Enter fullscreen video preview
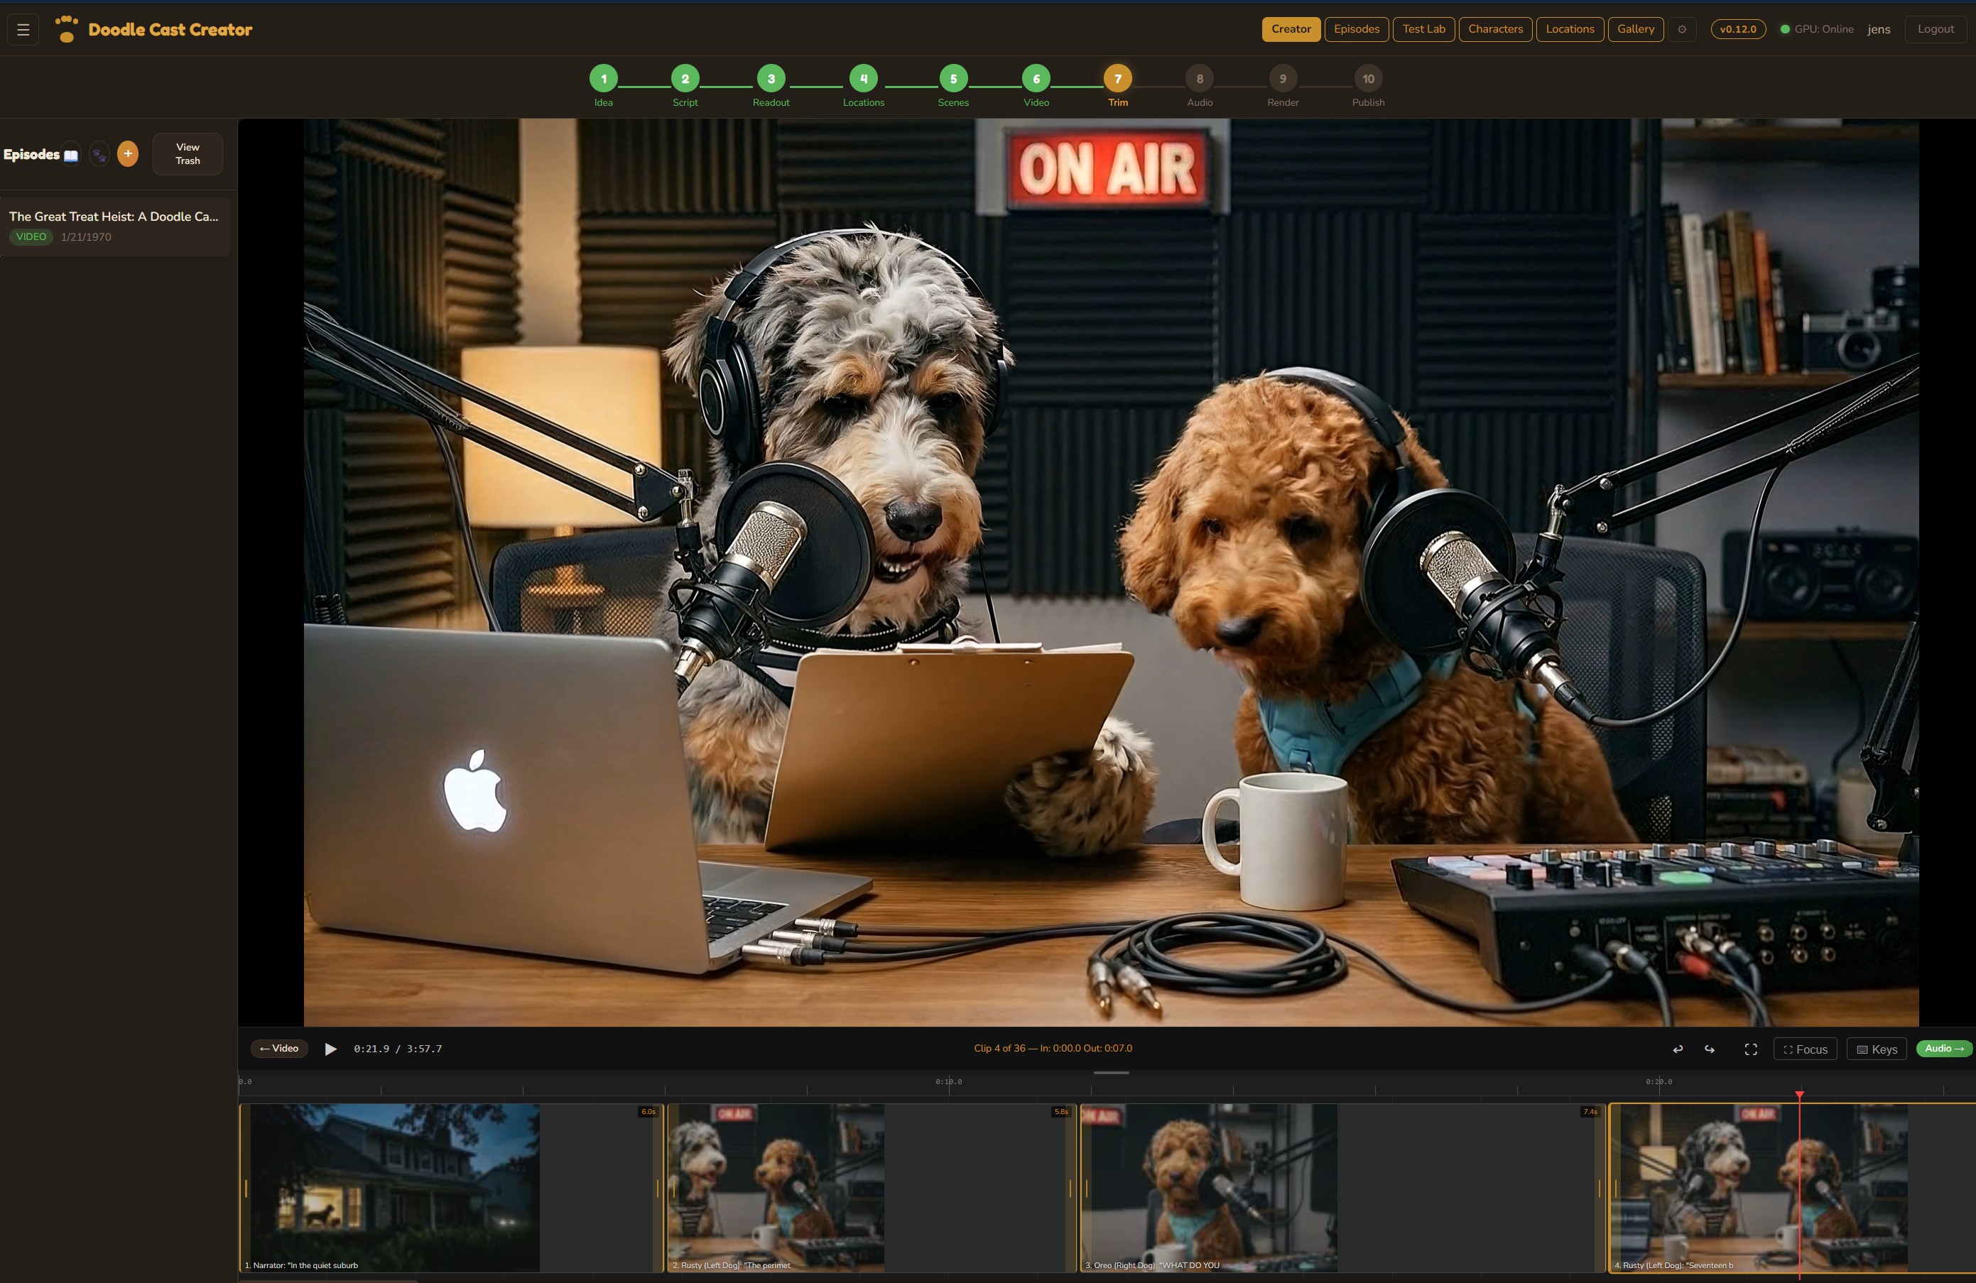Image resolution: width=1976 pixels, height=1283 pixels. point(1751,1048)
